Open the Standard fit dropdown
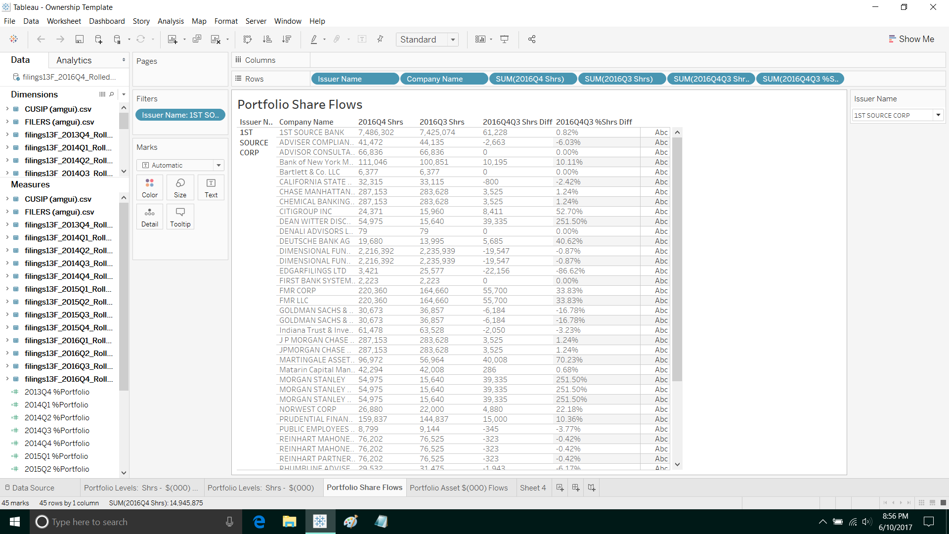 452,40
